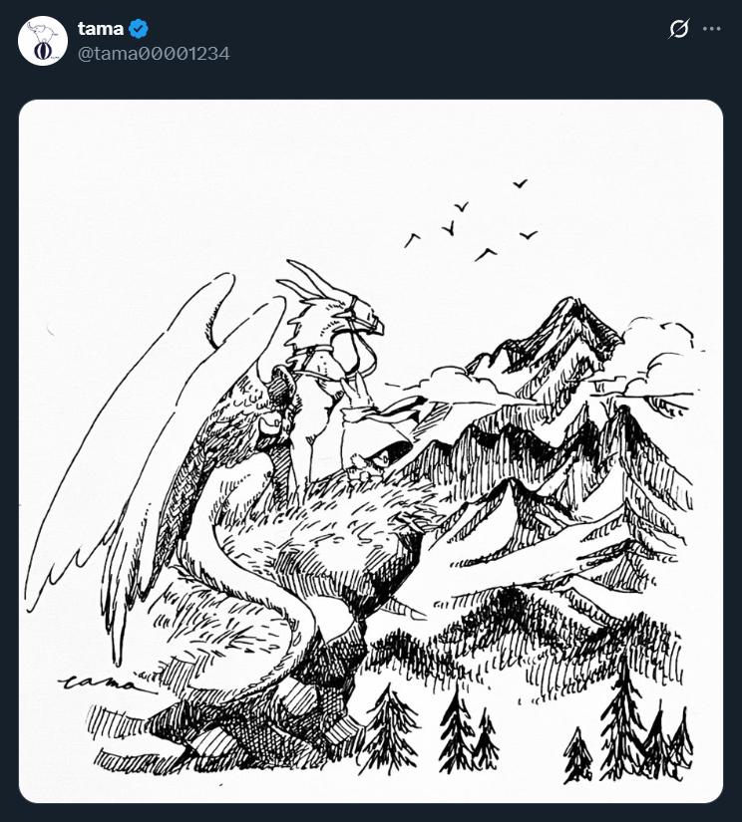The image size is (742, 822).
Task: Click the display name "tama"
Action: (100, 28)
